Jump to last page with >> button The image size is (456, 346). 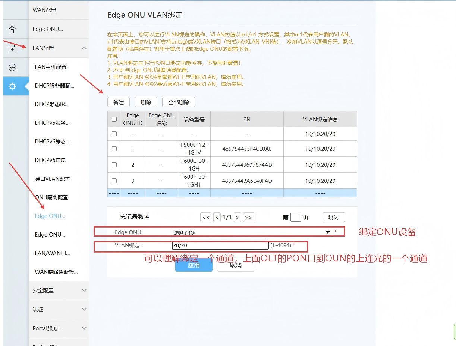249,217
